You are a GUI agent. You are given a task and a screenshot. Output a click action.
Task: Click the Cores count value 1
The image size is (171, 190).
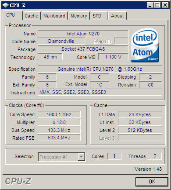[114, 156]
